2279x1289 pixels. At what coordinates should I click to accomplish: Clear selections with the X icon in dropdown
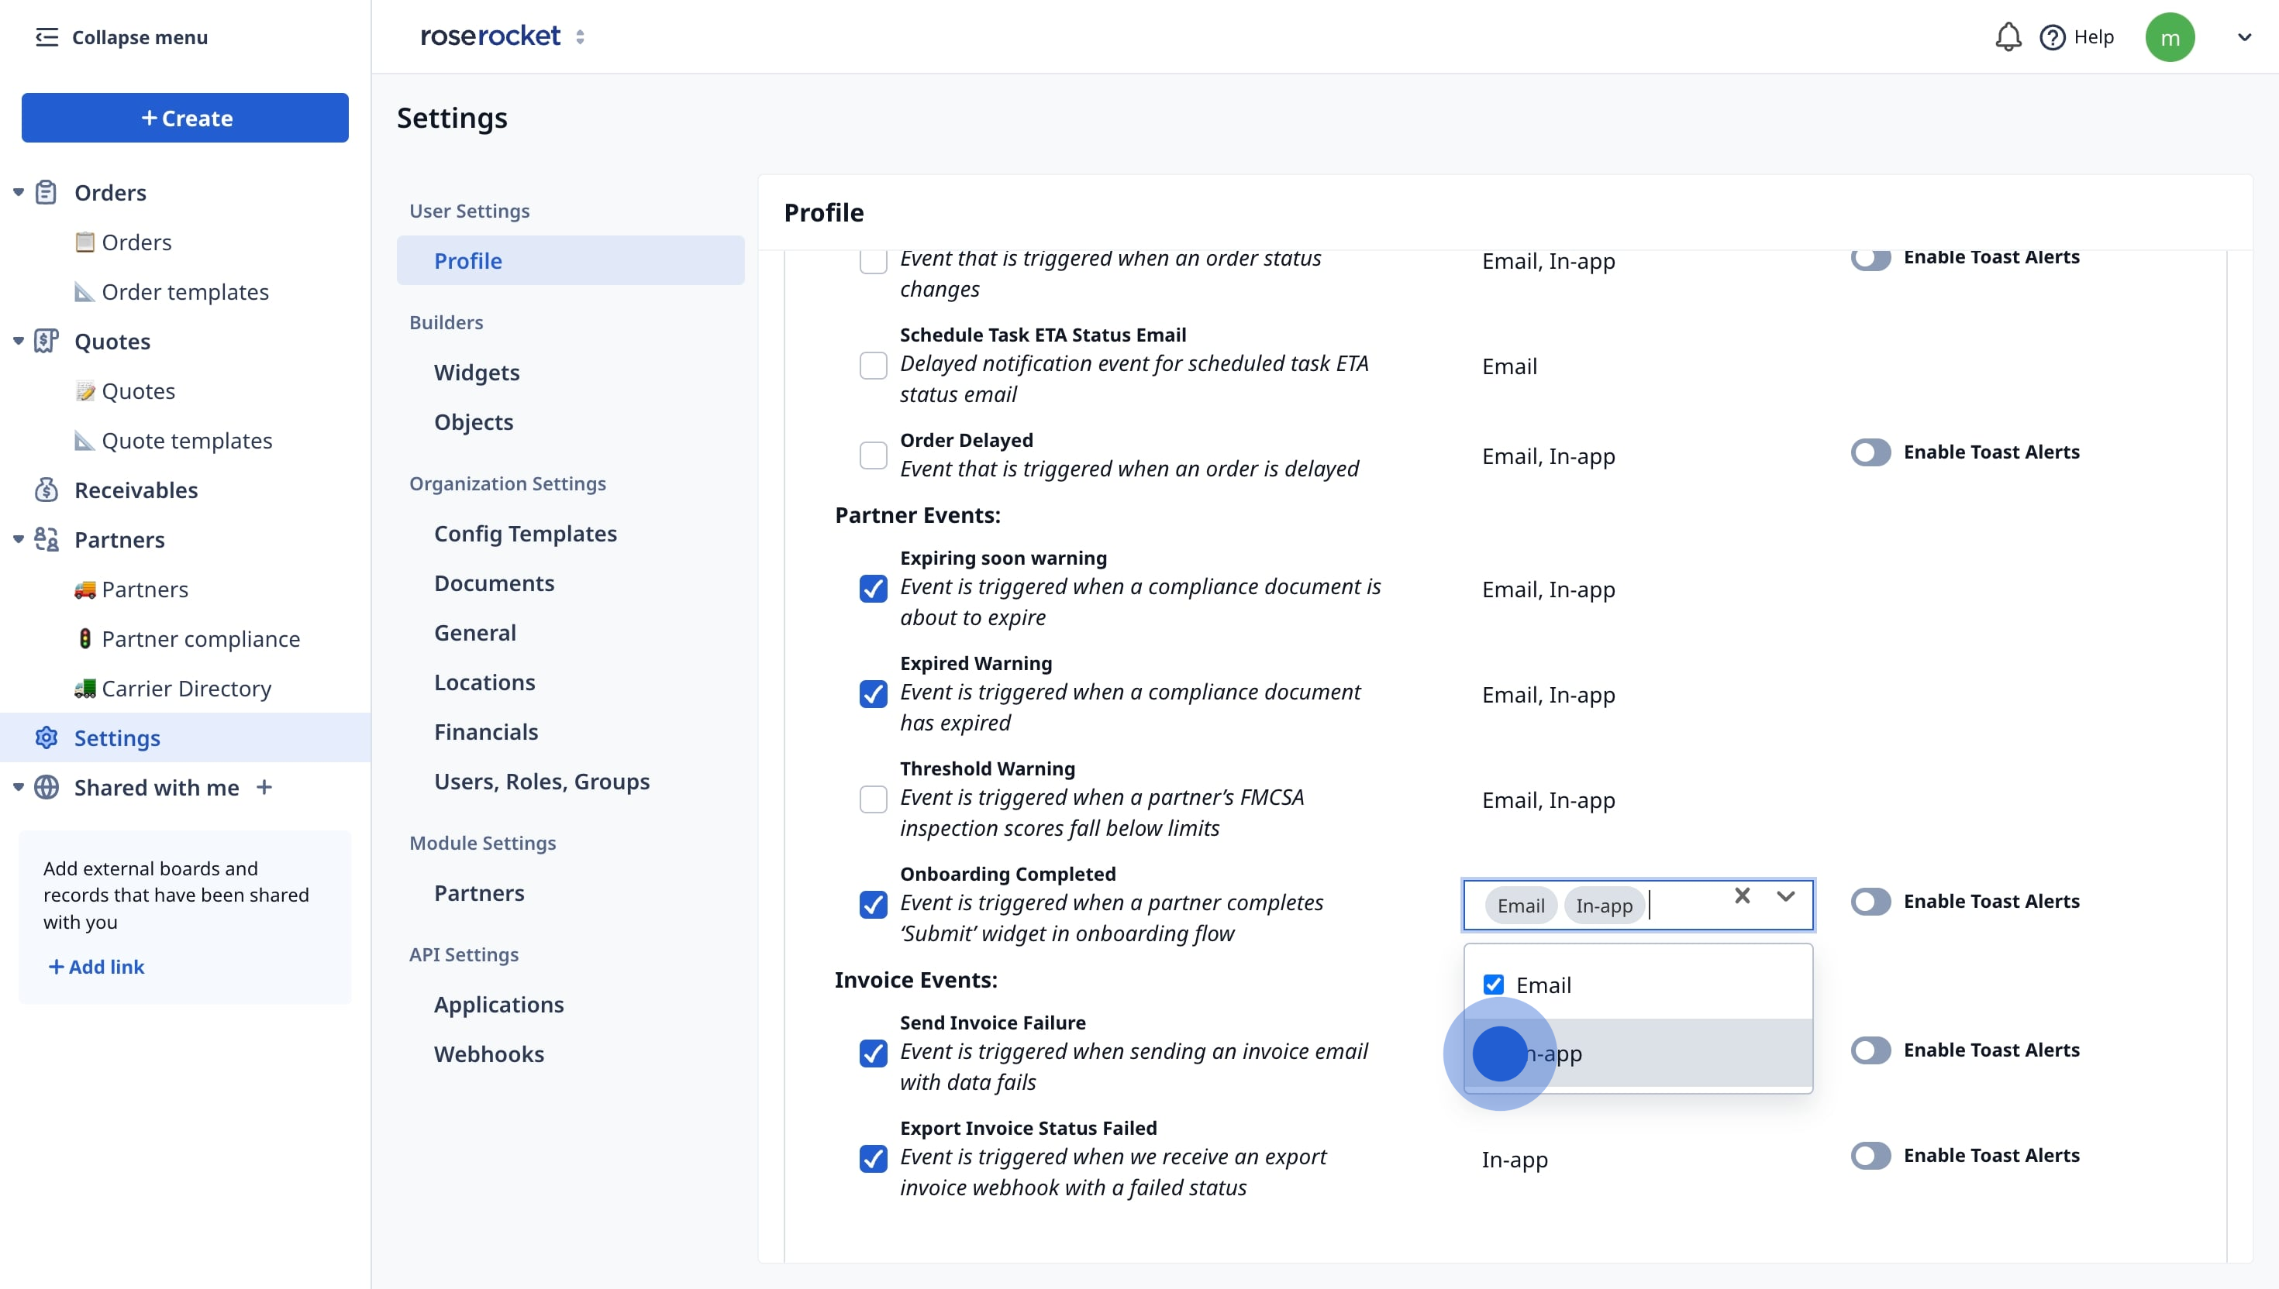[1741, 896]
